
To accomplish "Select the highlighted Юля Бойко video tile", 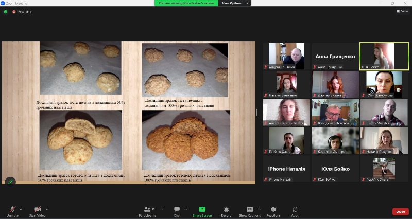I will coord(384,56).
